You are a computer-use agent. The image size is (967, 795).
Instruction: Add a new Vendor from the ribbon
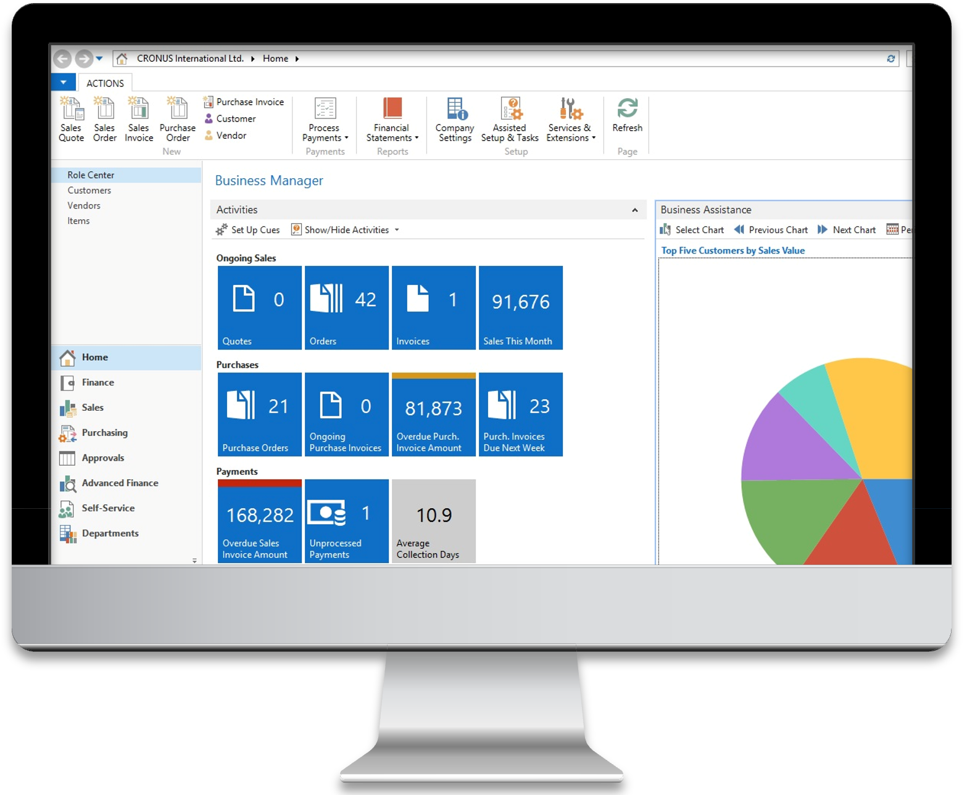pos(225,135)
